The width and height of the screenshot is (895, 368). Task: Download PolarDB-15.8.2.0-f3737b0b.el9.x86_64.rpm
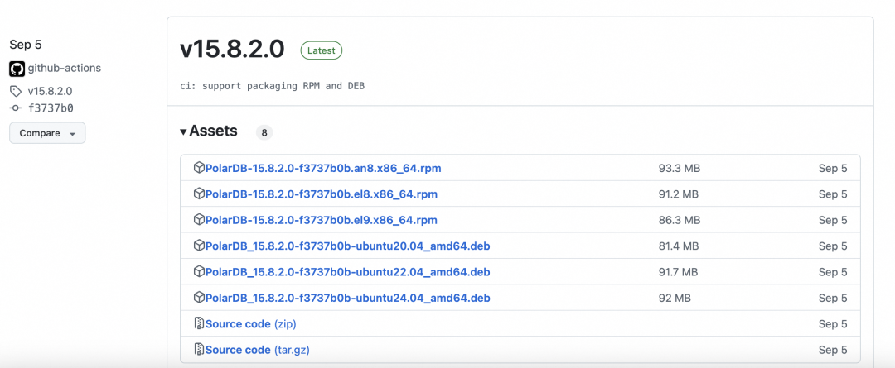point(322,220)
